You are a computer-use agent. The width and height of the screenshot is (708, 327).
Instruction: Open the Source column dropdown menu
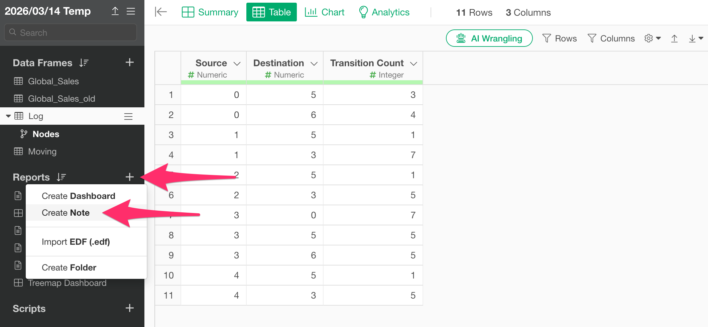(237, 64)
